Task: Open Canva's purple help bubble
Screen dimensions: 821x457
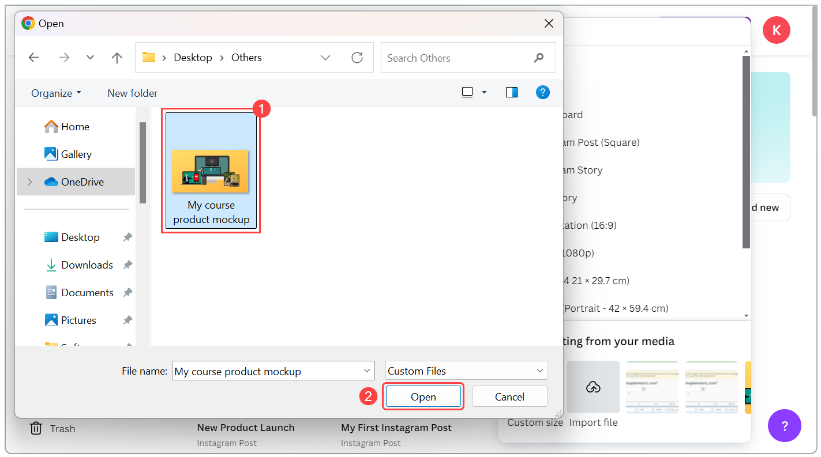Action: point(785,425)
